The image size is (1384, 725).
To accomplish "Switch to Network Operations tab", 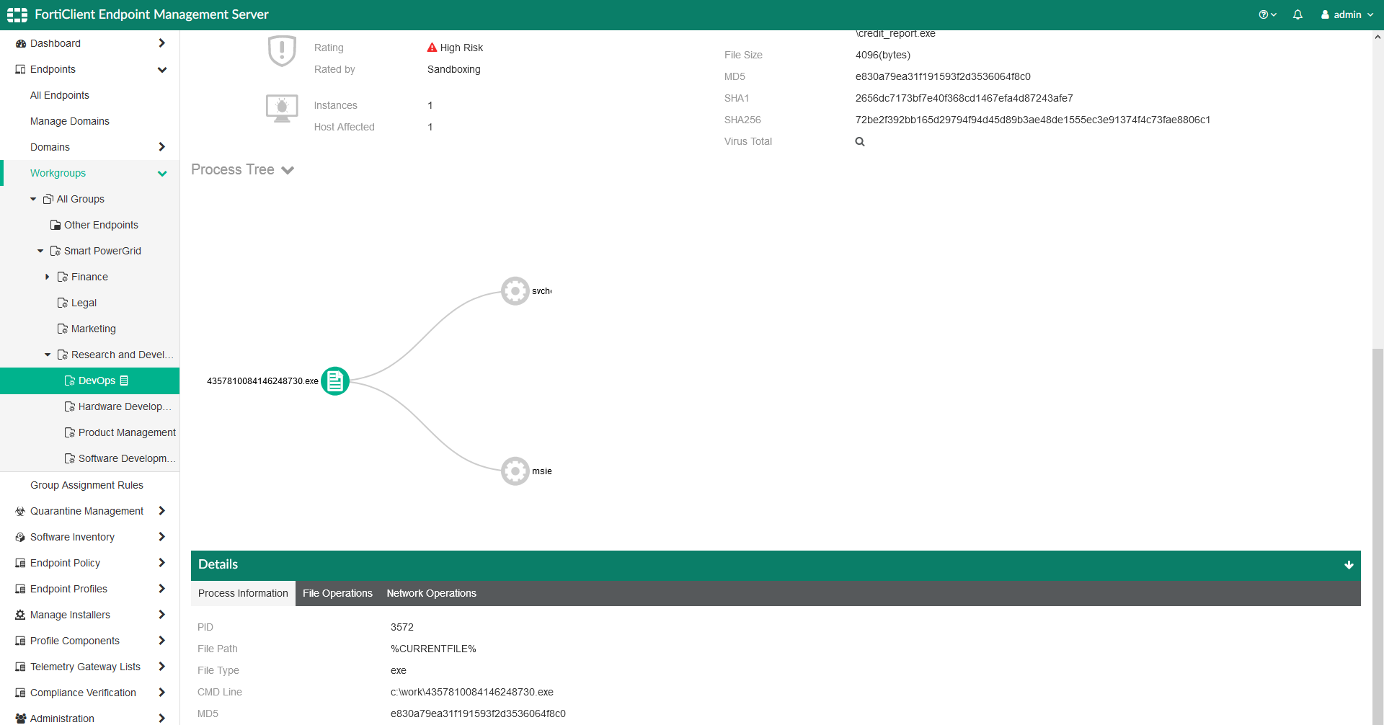I will click(x=431, y=593).
